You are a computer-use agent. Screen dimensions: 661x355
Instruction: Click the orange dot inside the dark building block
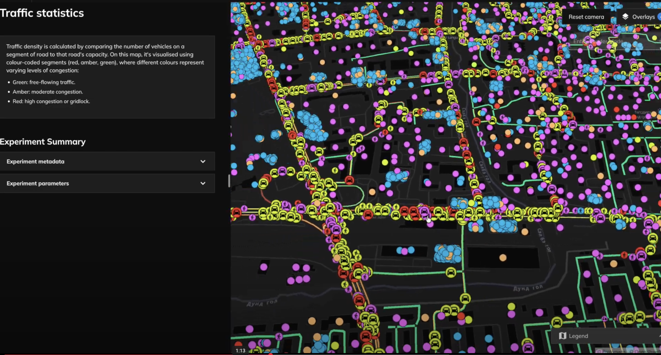(x=503, y=258)
